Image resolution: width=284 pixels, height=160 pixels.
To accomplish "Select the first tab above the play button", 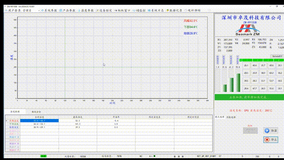I will [220, 117].
